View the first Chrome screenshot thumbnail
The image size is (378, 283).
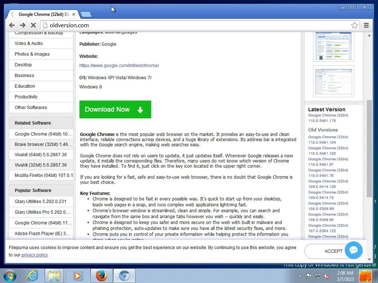(x=334, y=46)
